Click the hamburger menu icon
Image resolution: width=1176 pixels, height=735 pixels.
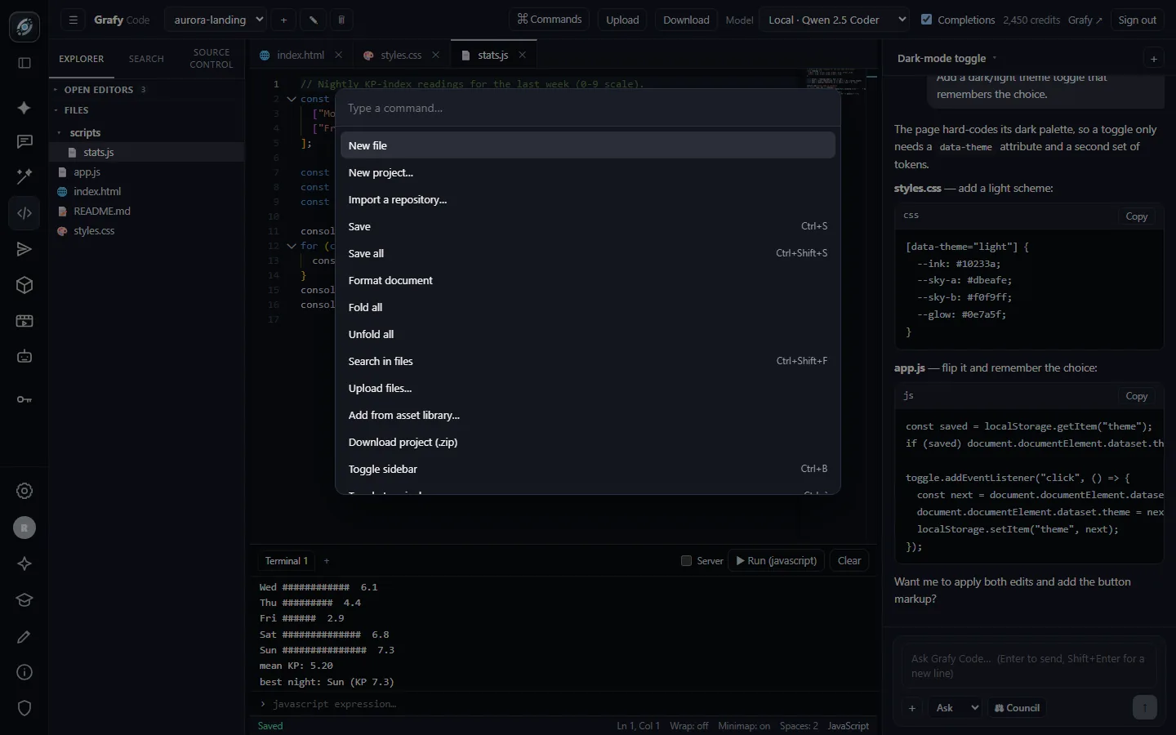coord(73,20)
